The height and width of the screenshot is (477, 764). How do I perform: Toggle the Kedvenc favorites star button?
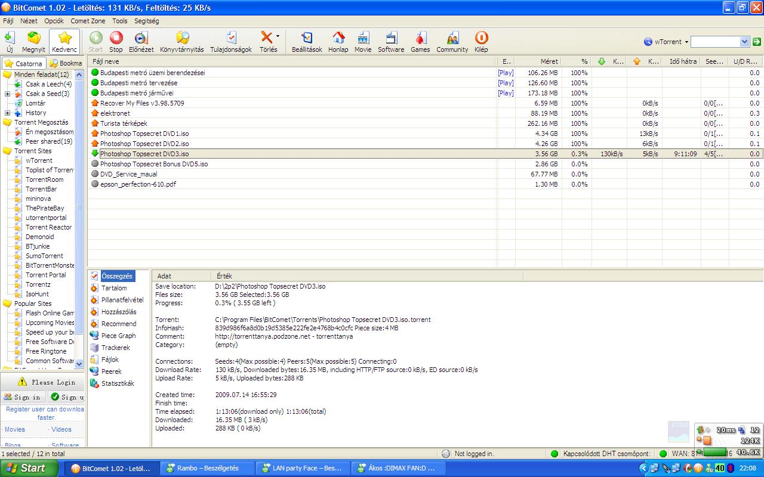pos(64,42)
